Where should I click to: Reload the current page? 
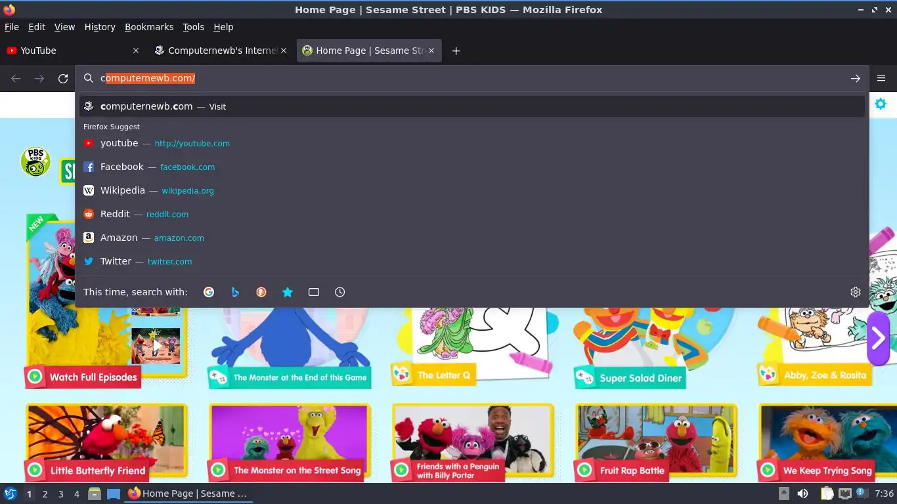pos(63,78)
